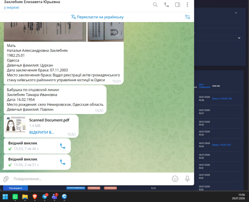Open translation settings icon in translate bar

187,17
